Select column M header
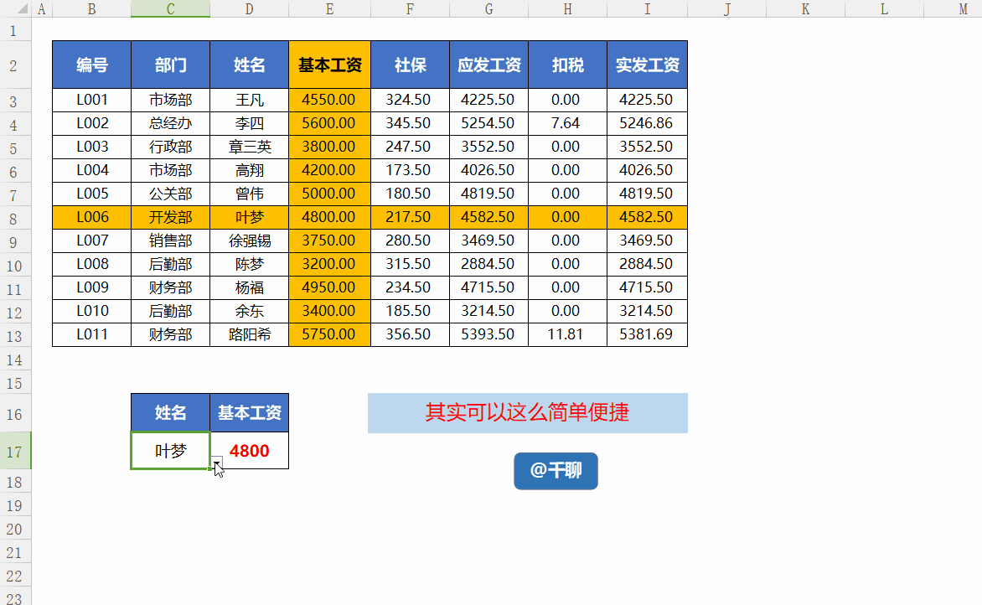The image size is (982, 605). pyautogui.click(x=964, y=8)
